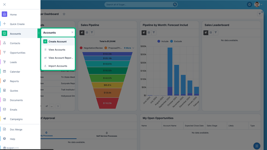Toggle the Include legend series
The height and width of the screenshot is (150, 267).
163,41
